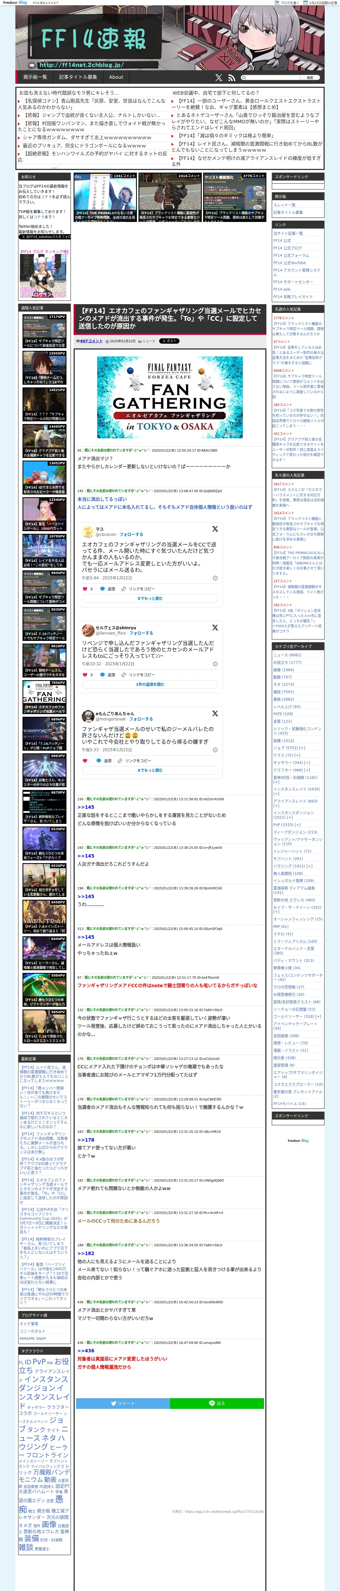This screenshot has width=340, height=1591.
Task: Open the info icon on もんごりあんちゃん's tweet
Action: pos(215,750)
